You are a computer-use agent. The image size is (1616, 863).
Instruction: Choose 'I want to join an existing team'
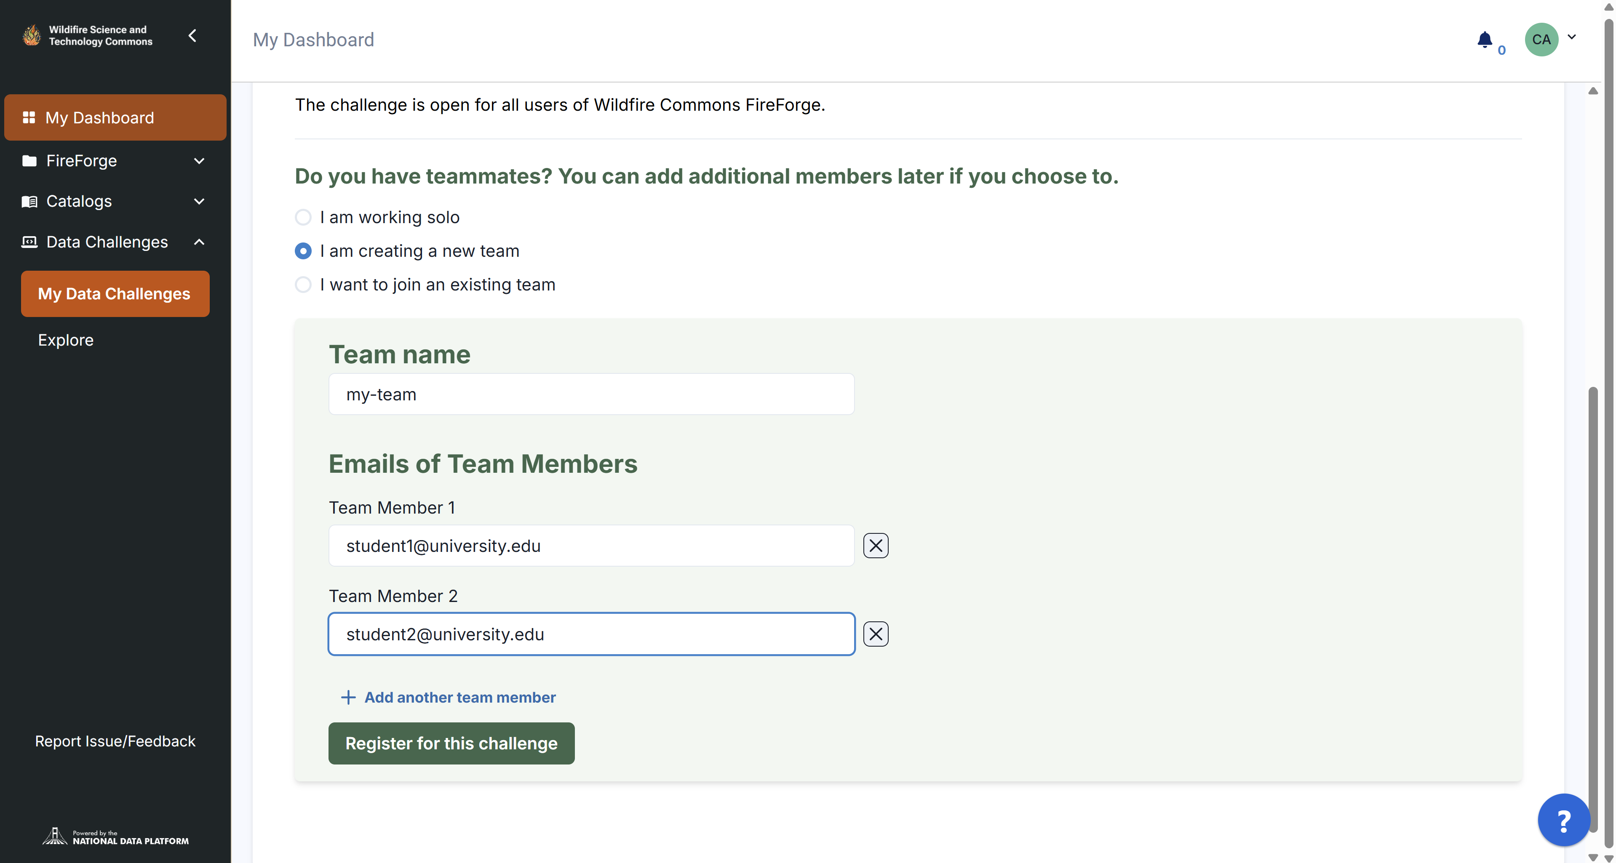tap(303, 285)
